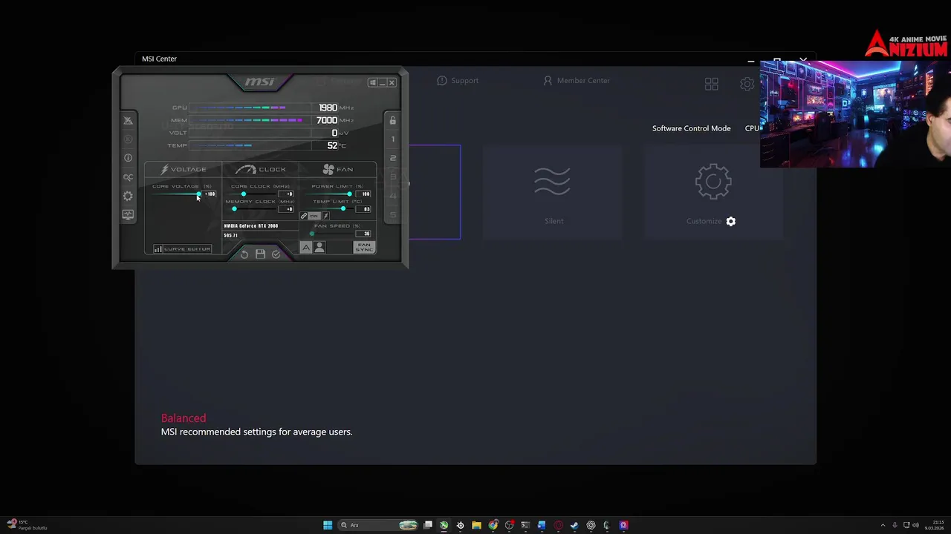Image resolution: width=951 pixels, height=534 pixels.
Task: Click the fan speed value field
Action: [363, 234]
